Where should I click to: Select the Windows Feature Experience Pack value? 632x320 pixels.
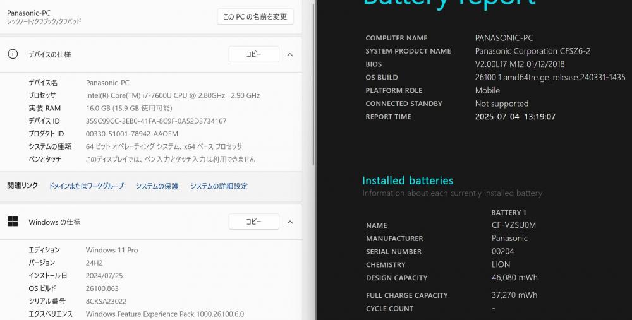pos(165,314)
